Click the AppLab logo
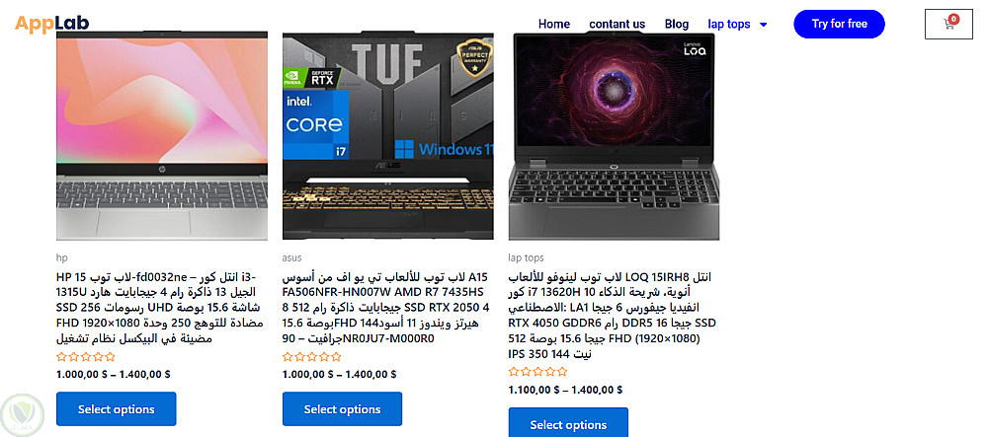988x437 pixels. pyautogui.click(x=52, y=24)
